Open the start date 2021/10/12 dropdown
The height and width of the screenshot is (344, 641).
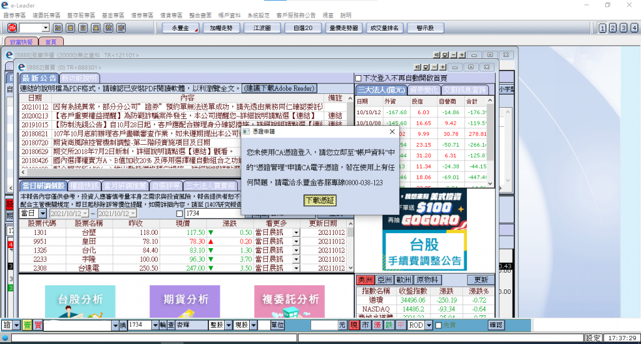pos(85,214)
